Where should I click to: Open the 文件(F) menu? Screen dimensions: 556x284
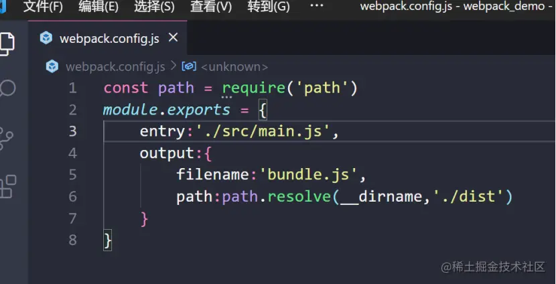click(43, 7)
